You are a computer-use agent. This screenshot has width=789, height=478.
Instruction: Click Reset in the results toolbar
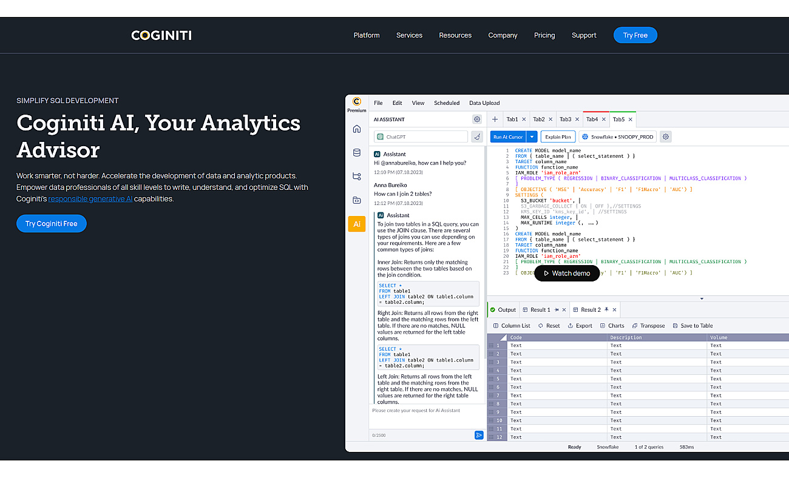[549, 326]
